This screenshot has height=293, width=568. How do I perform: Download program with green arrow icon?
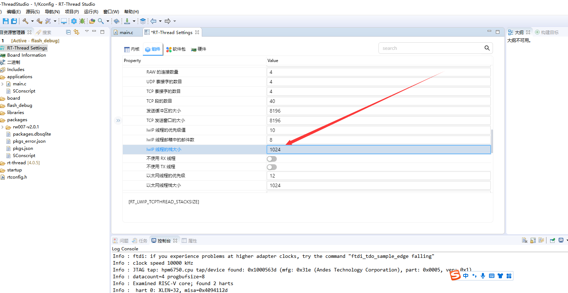click(127, 21)
